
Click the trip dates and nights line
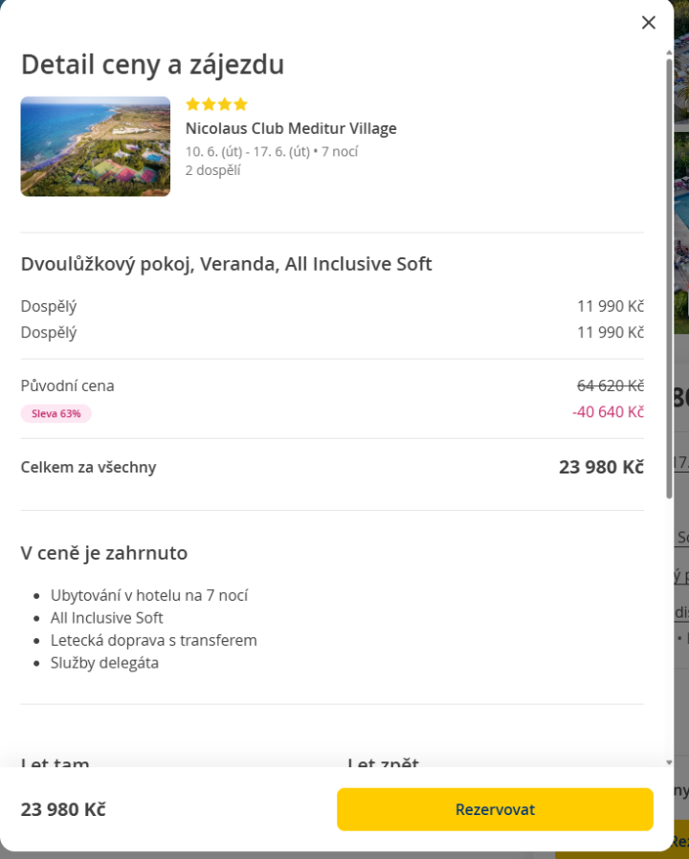point(272,151)
